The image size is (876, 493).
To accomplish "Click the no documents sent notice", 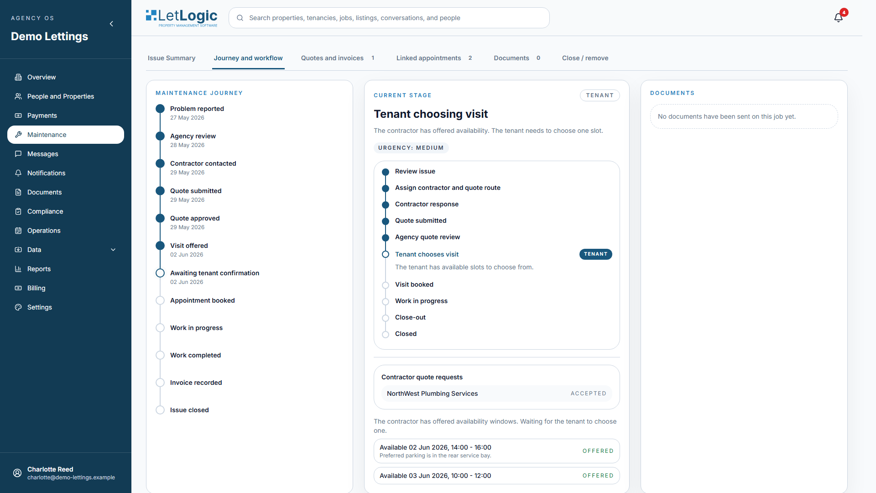I will pyautogui.click(x=744, y=116).
